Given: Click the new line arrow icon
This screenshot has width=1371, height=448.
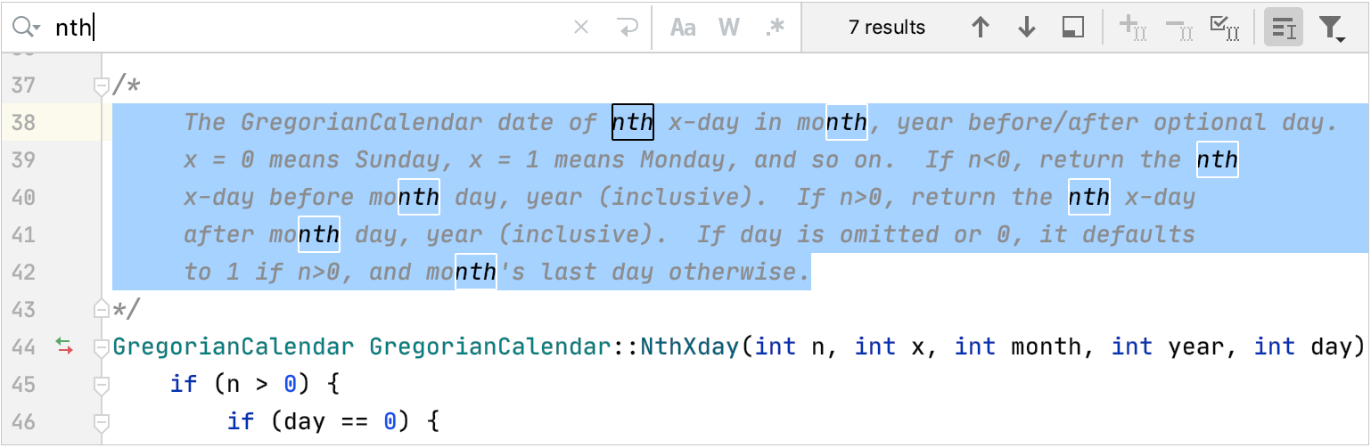Looking at the screenshot, I should pos(628,28).
